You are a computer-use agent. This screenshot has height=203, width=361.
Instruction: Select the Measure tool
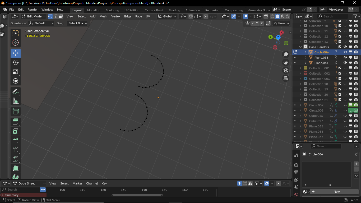pyautogui.click(x=16, y=101)
